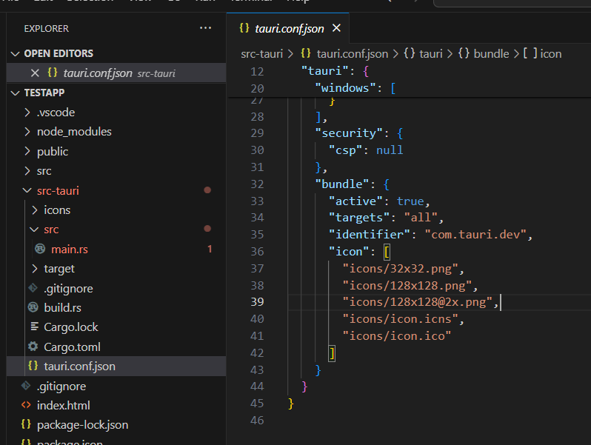Click the build.rs Rust file icon
Image resolution: width=591 pixels, height=445 pixels.
coord(33,307)
